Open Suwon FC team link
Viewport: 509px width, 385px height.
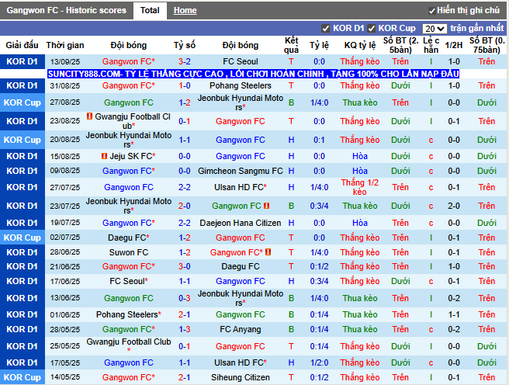pos(129,252)
